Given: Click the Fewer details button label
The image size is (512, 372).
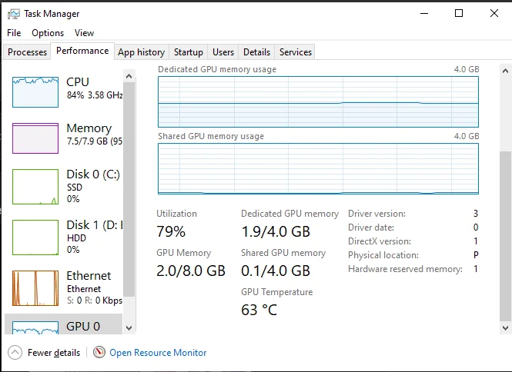Looking at the screenshot, I should click(x=54, y=353).
